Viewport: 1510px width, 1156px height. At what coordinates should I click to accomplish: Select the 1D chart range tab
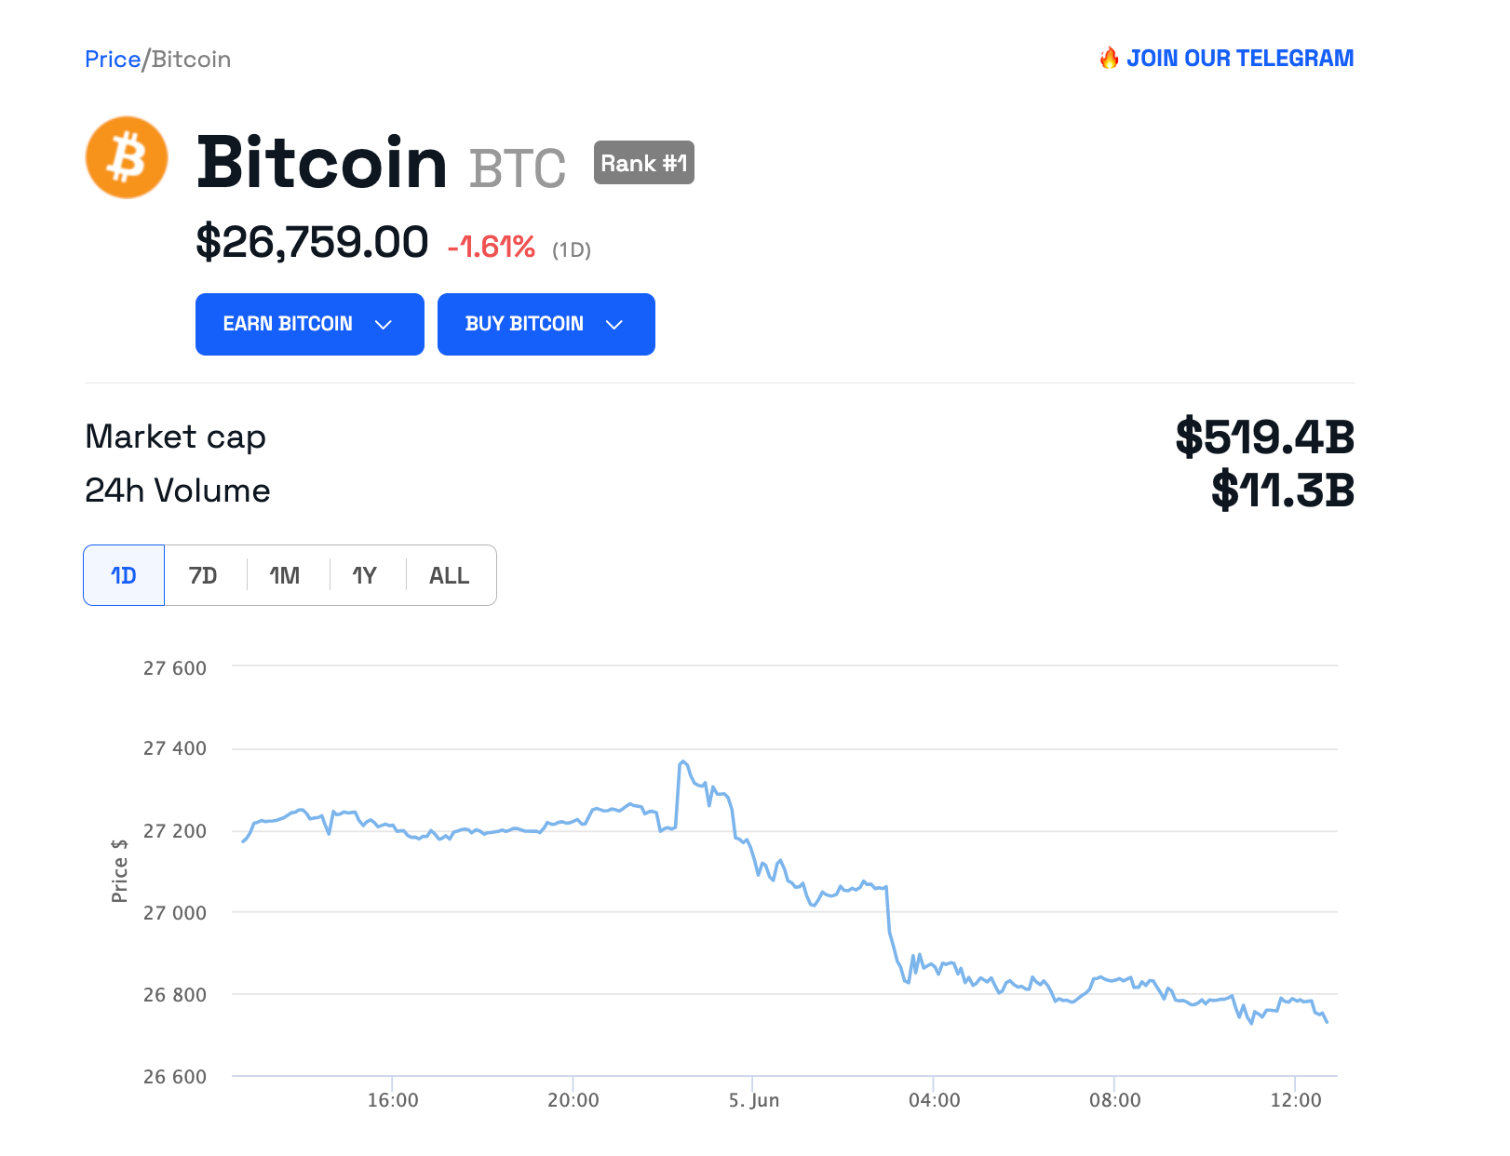point(124,576)
